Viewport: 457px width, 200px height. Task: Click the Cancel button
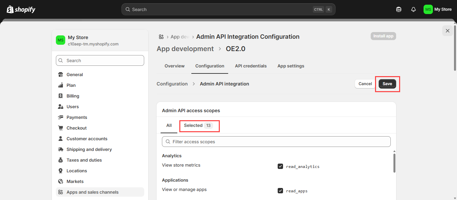tap(365, 84)
